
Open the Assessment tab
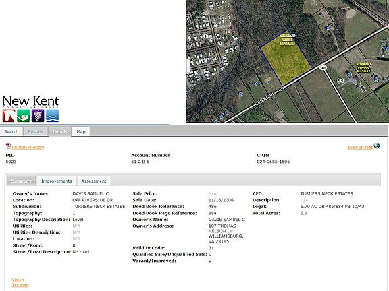coord(94,181)
